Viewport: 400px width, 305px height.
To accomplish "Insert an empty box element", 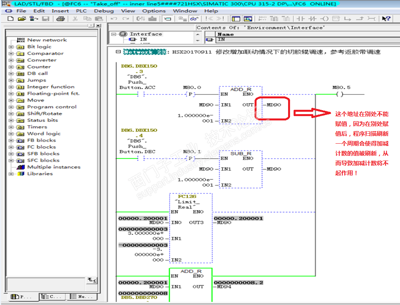I will (336, 18).
